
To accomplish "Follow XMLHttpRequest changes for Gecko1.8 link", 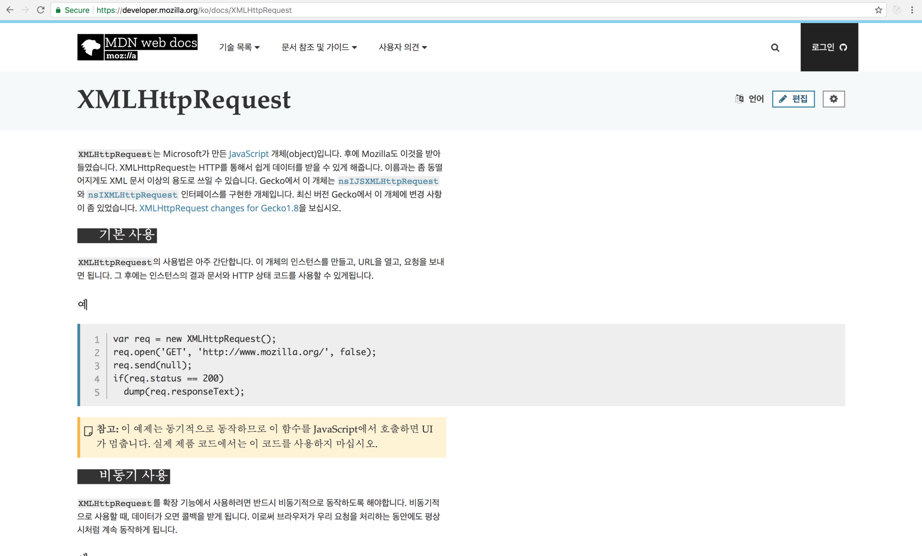I will [x=219, y=208].
